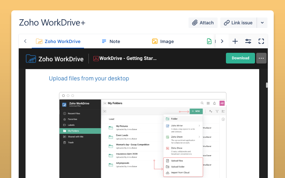Image resolution: width=285 pixels, height=178 pixels.
Task: Click the NAME column header
Action: (112, 119)
